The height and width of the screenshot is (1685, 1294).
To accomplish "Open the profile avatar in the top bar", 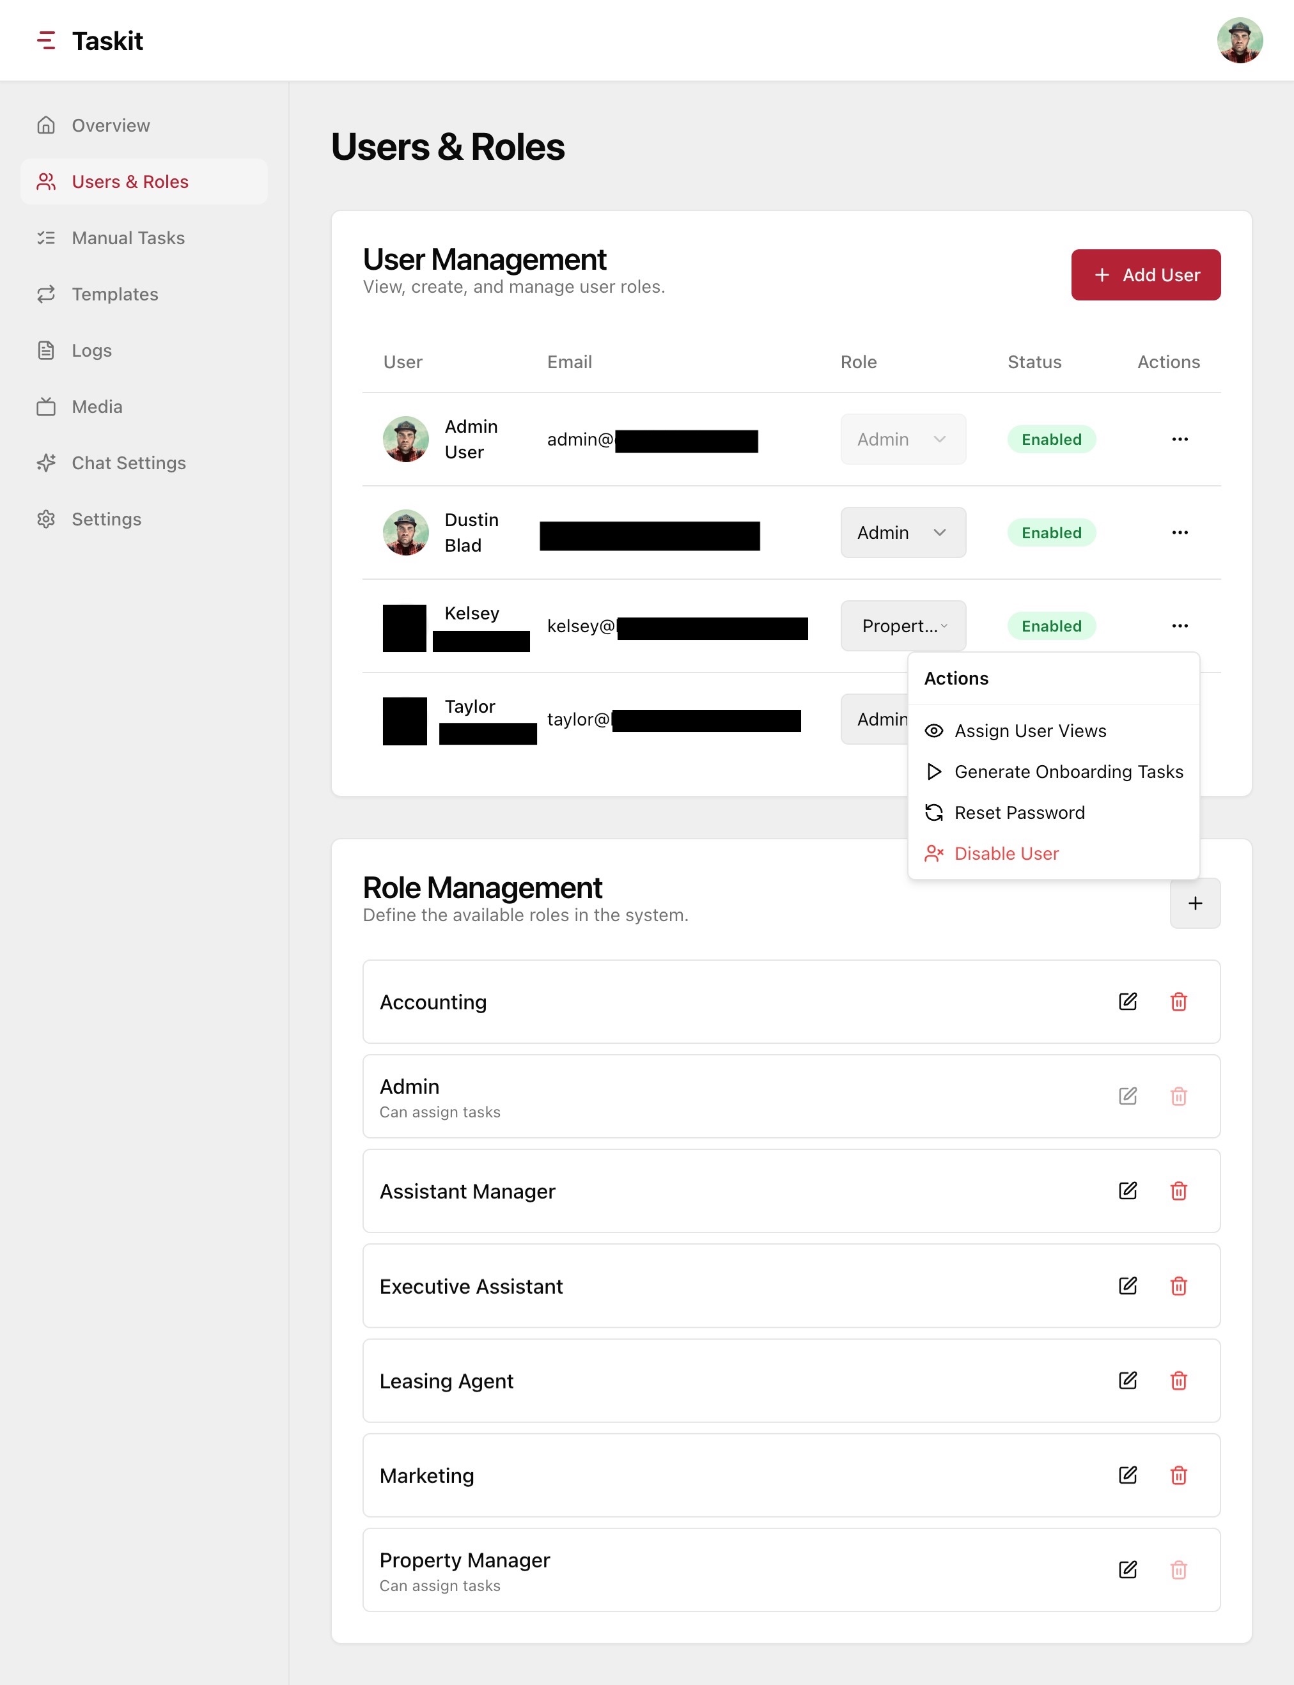I will [1239, 39].
